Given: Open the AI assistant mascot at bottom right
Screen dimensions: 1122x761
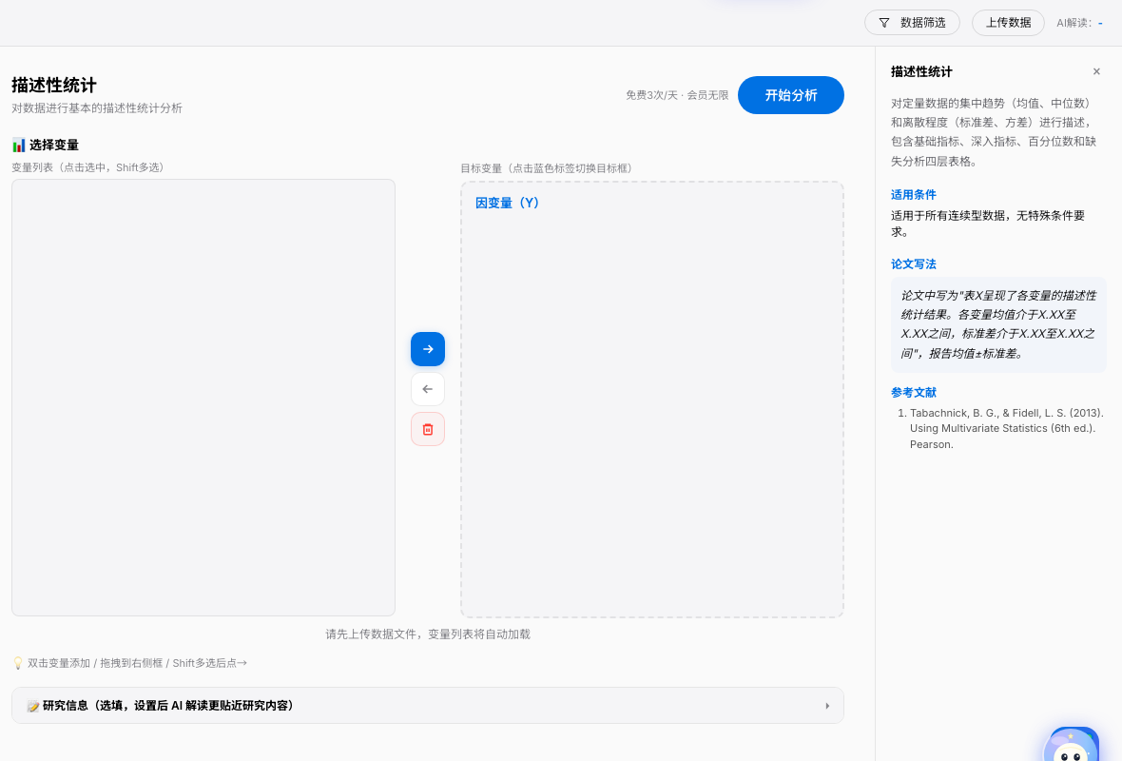Looking at the screenshot, I should pos(1073,746).
